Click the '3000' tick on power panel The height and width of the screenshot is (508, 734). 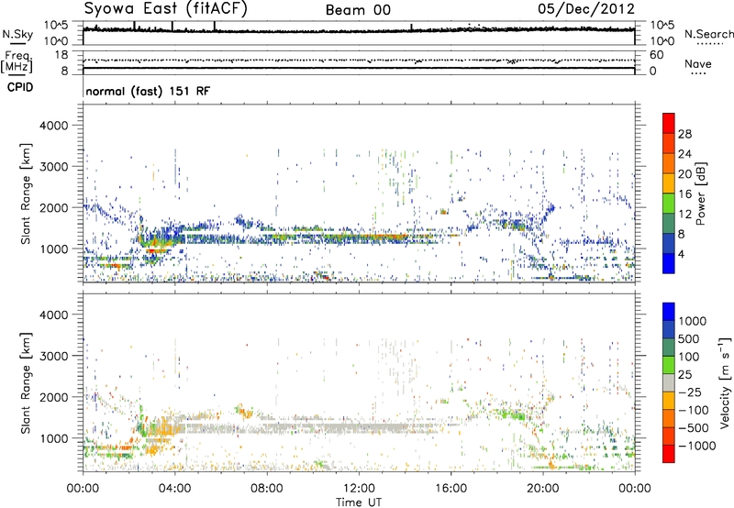click(54, 167)
